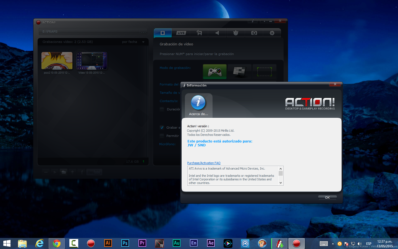Play the selected recording in Action! window
398x249 pixels.
pyautogui.click(x=55, y=172)
